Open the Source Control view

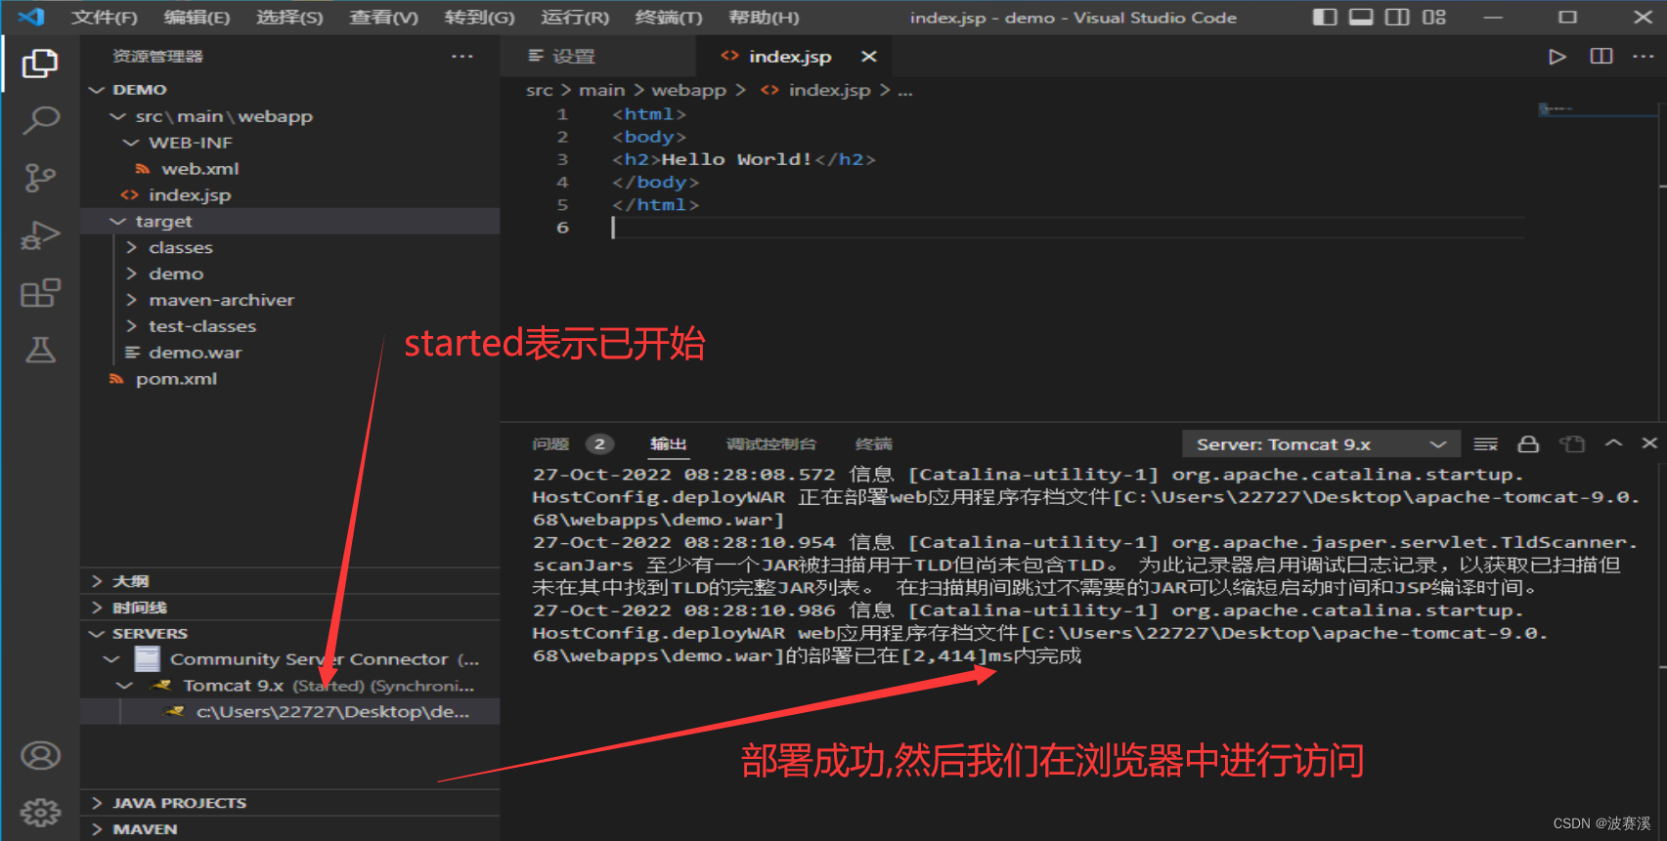(x=40, y=178)
